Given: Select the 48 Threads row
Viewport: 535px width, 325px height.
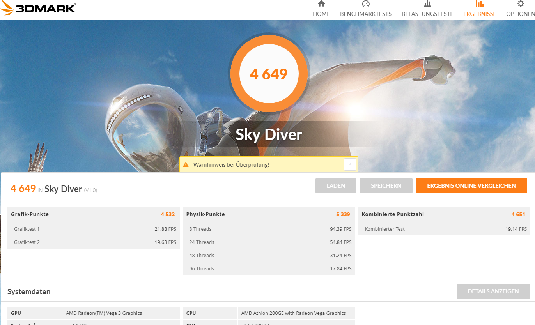Looking at the screenshot, I should [x=269, y=255].
